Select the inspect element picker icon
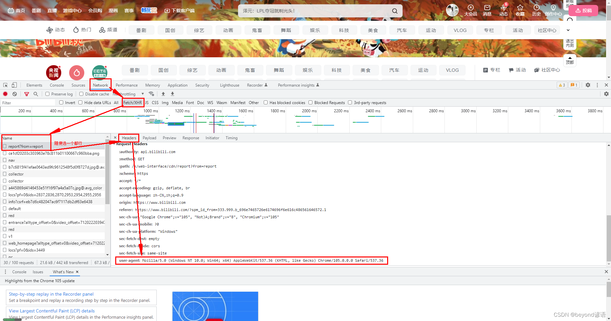The height and width of the screenshot is (321, 611). [5, 85]
